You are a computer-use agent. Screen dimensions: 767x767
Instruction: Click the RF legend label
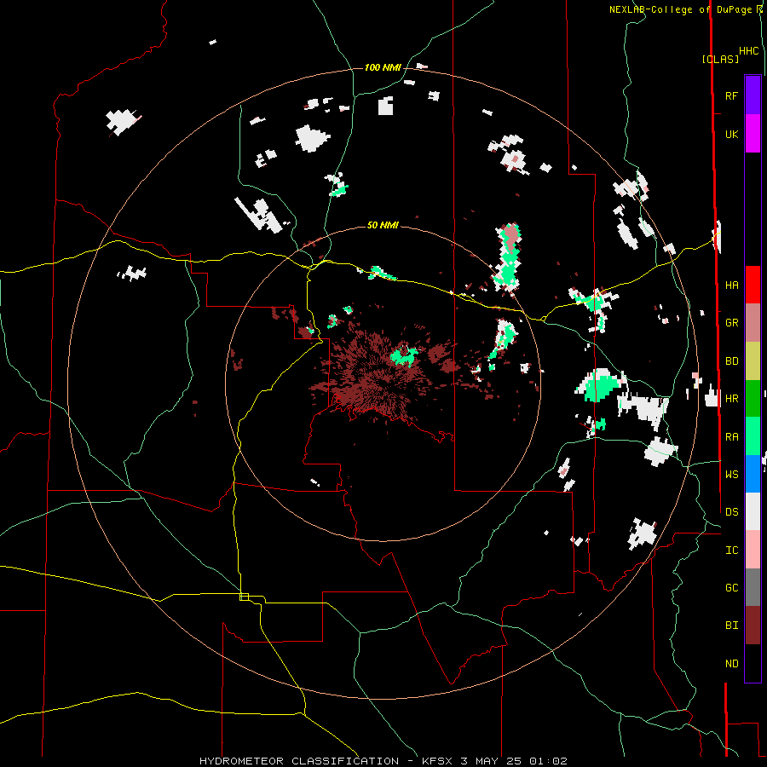point(731,95)
